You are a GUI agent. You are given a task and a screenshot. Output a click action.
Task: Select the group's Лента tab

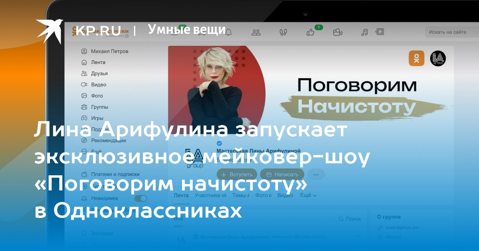tap(181, 195)
